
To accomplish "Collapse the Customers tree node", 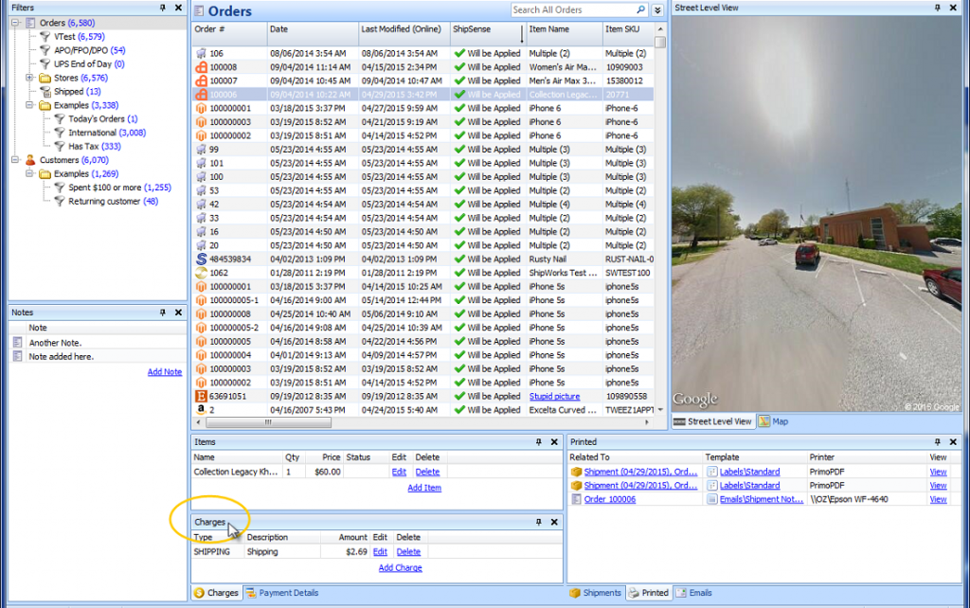I will [x=16, y=160].
